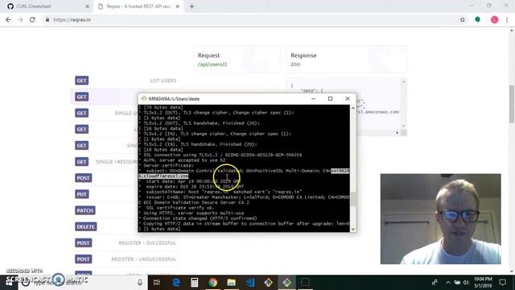Image resolution: width=515 pixels, height=290 pixels.
Task: Select the GET List Users endpoint
Action: point(126,81)
